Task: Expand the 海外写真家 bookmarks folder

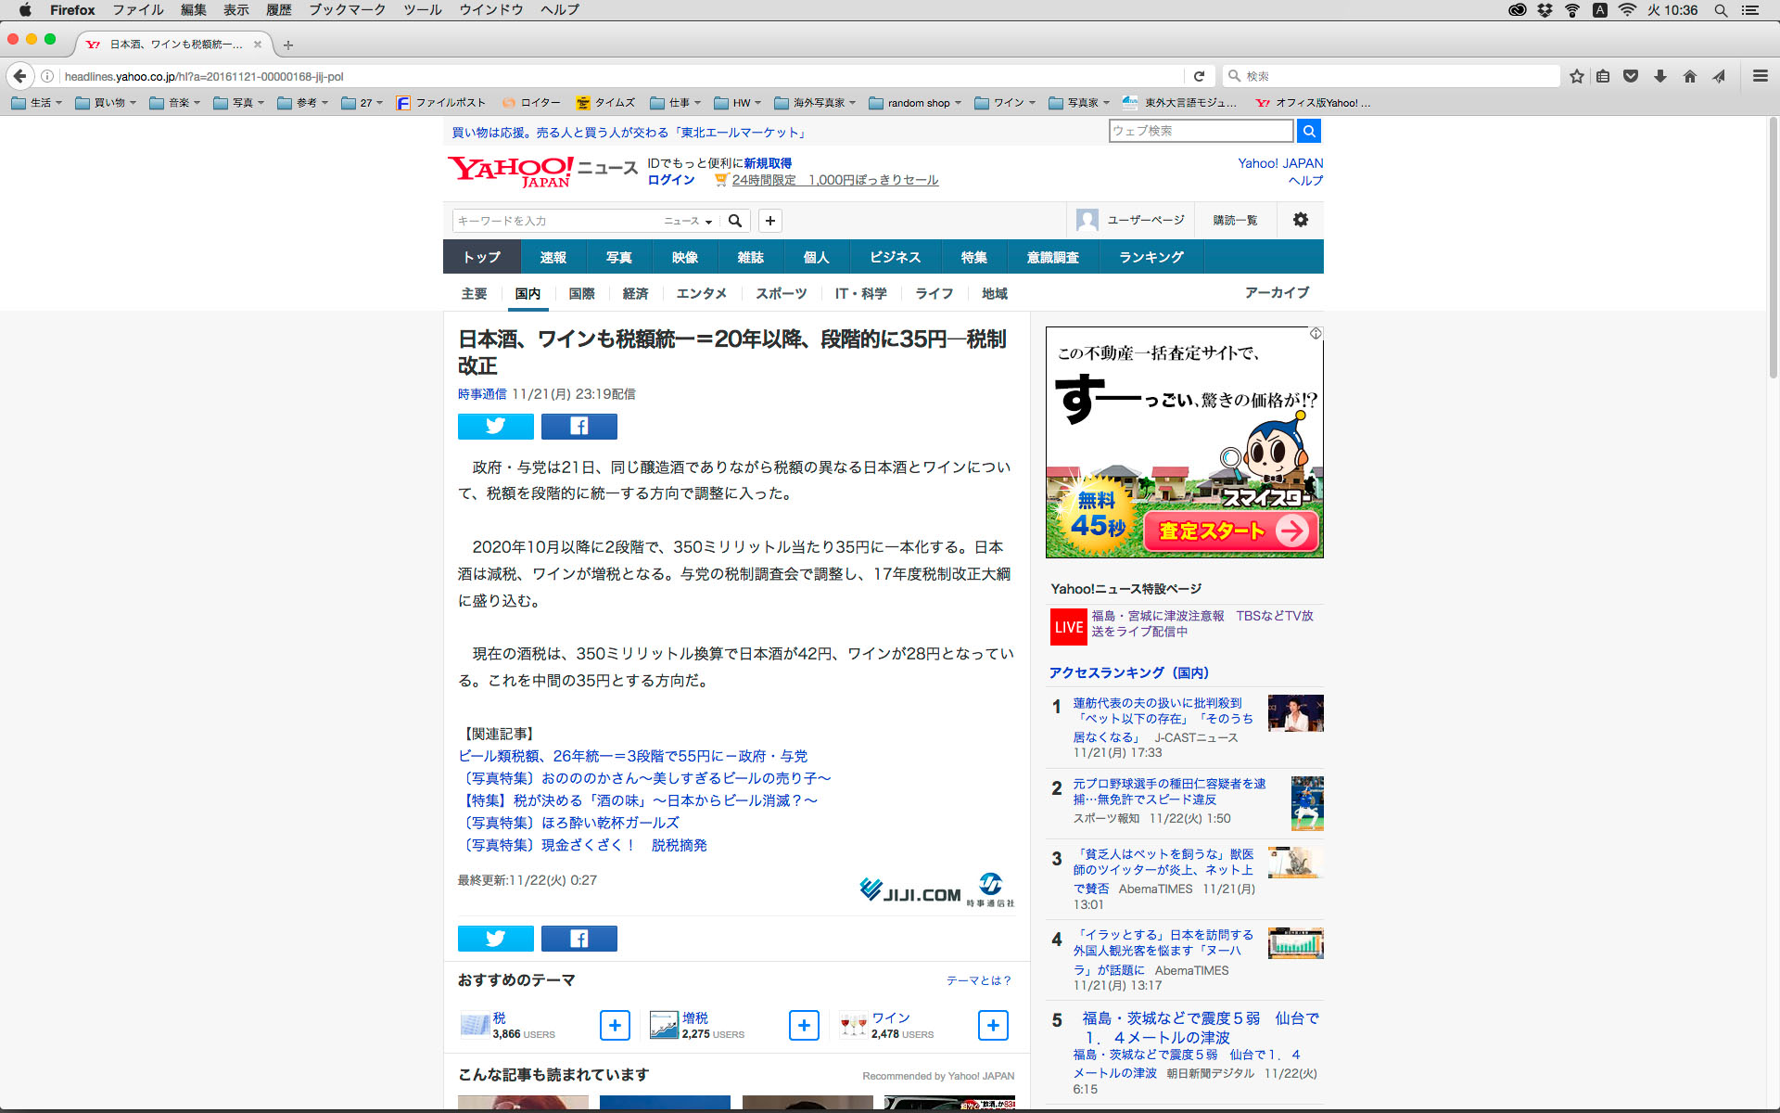Action: pyautogui.click(x=816, y=103)
